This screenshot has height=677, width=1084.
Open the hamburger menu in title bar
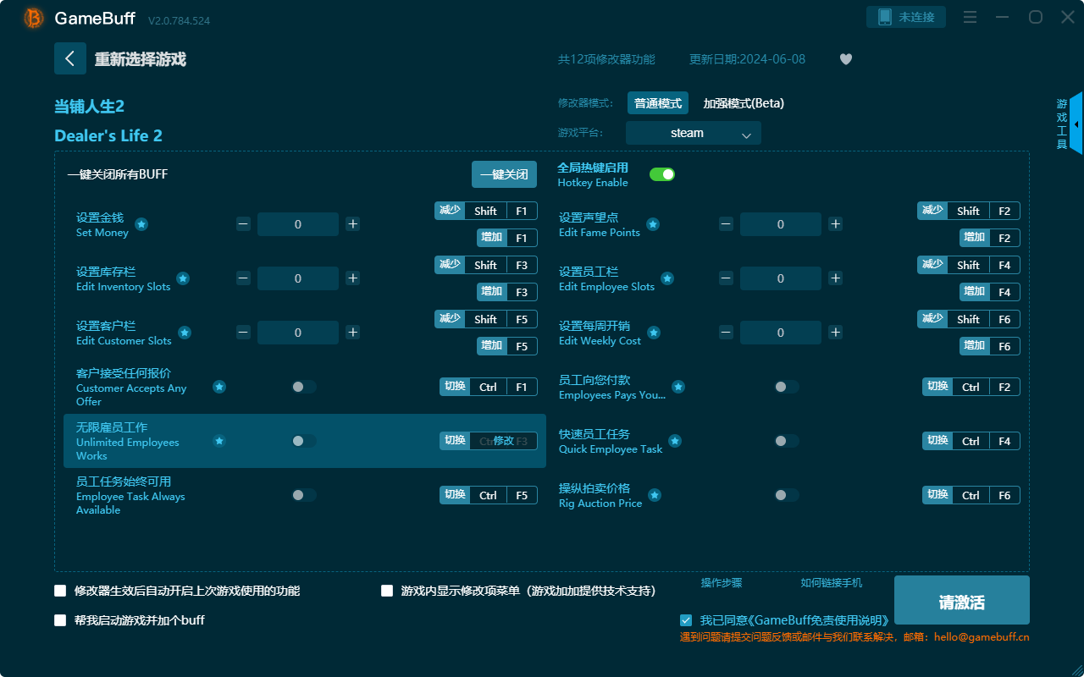[x=971, y=18]
